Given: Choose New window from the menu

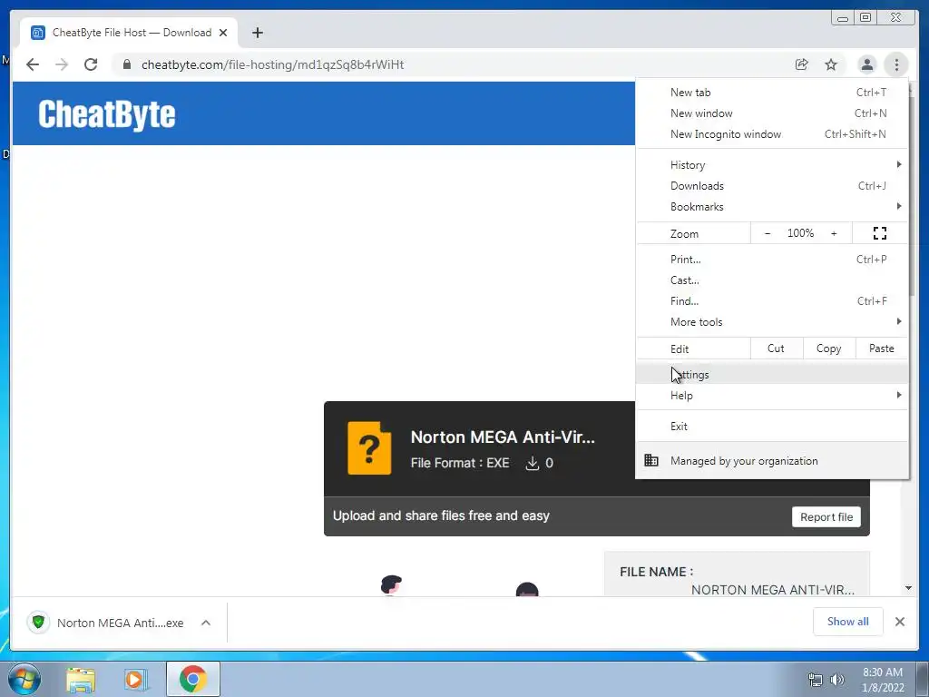Looking at the screenshot, I should pyautogui.click(x=772, y=113).
